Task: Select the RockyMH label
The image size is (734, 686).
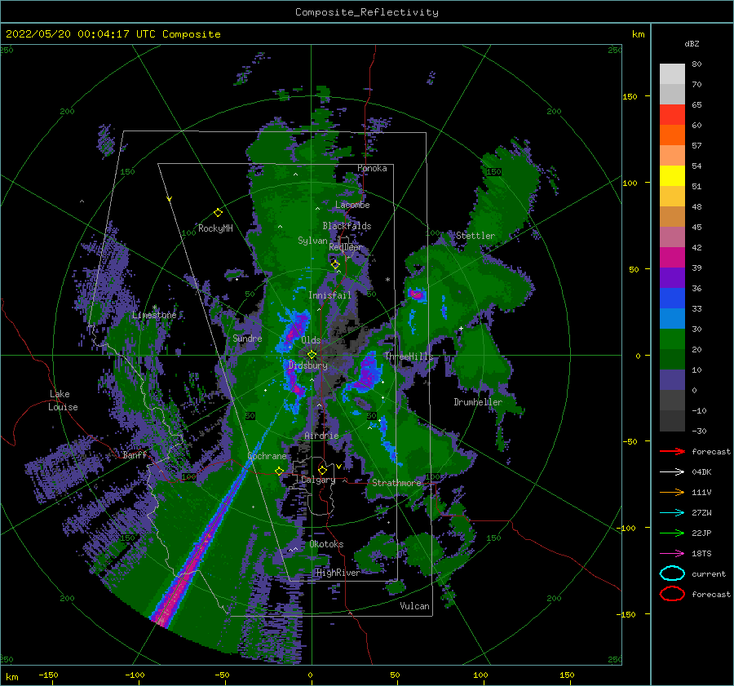Action: (215, 228)
